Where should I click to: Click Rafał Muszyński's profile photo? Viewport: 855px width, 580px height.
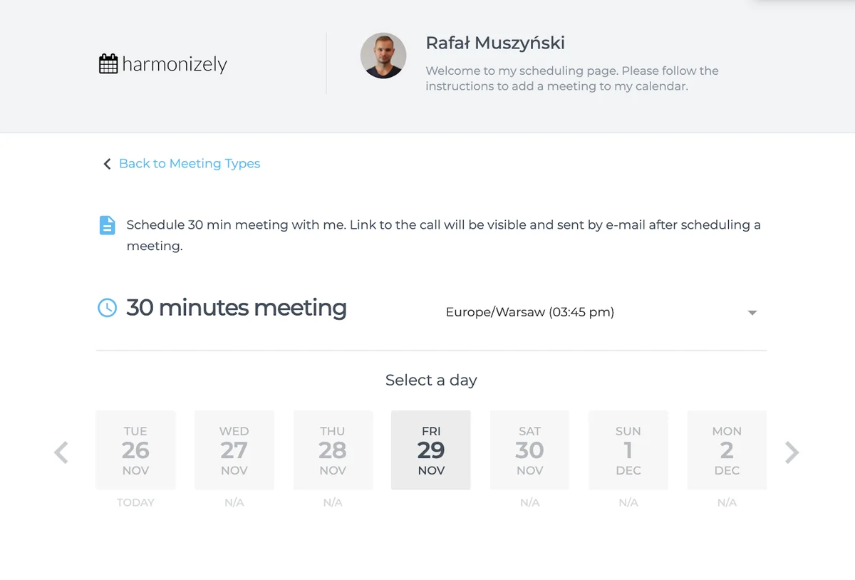point(383,56)
